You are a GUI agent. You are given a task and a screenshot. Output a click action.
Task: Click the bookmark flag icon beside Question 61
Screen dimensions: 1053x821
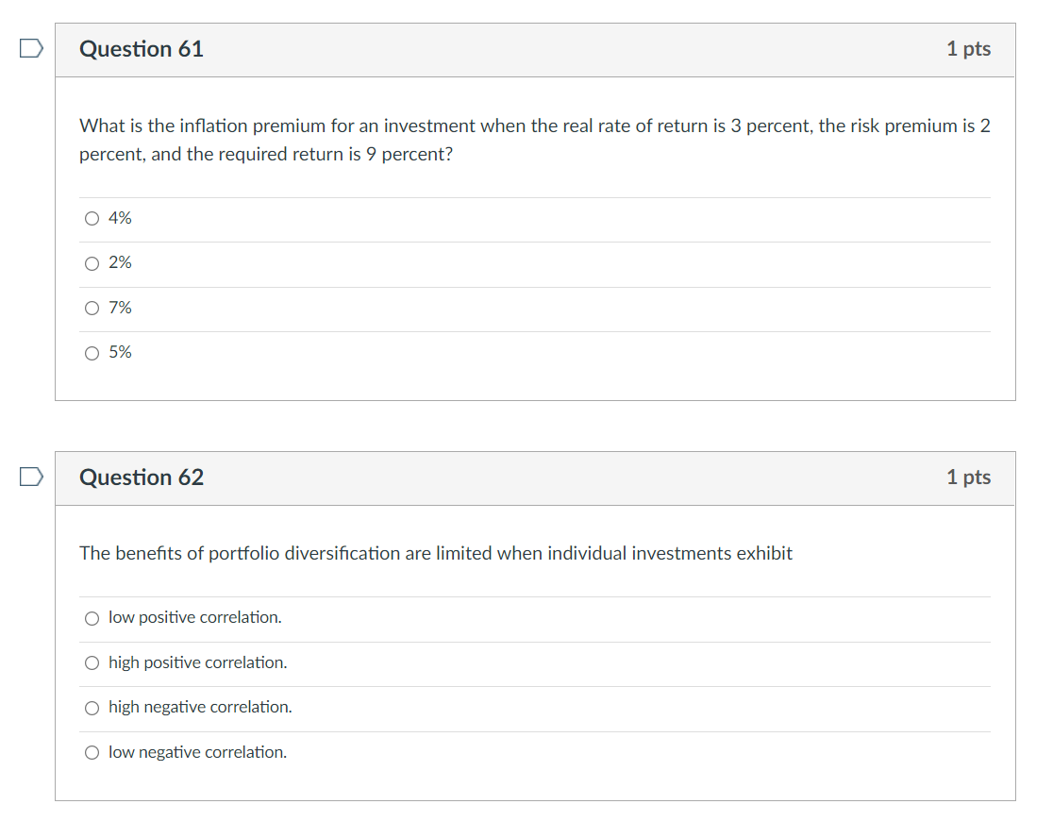point(29,48)
